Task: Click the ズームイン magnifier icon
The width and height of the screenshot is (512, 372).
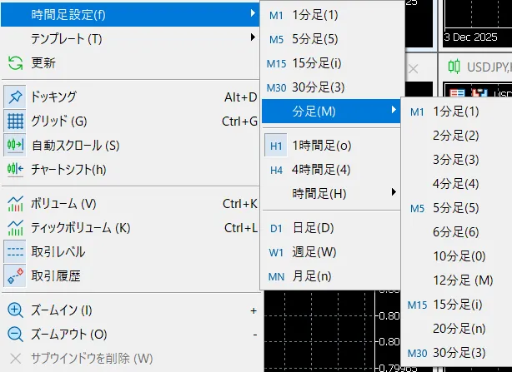Action: (15, 310)
